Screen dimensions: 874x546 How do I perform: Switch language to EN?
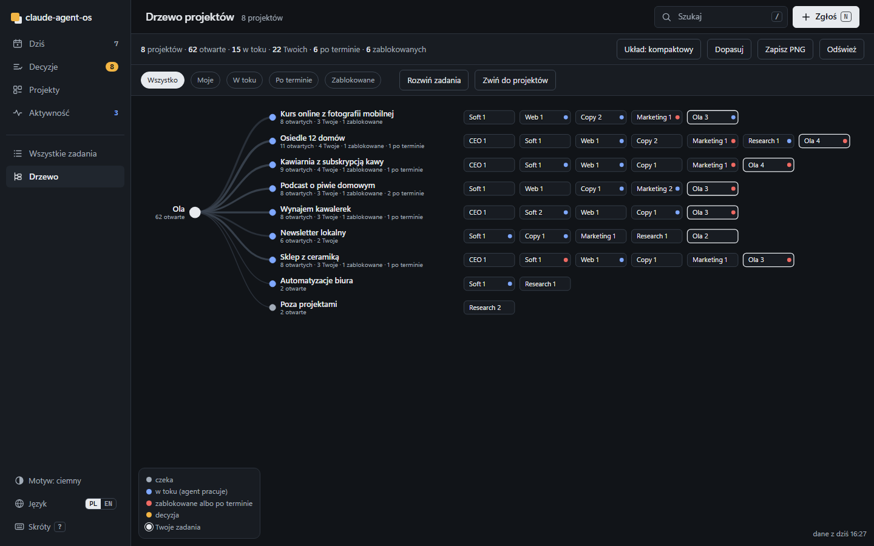[x=109, y=504]
